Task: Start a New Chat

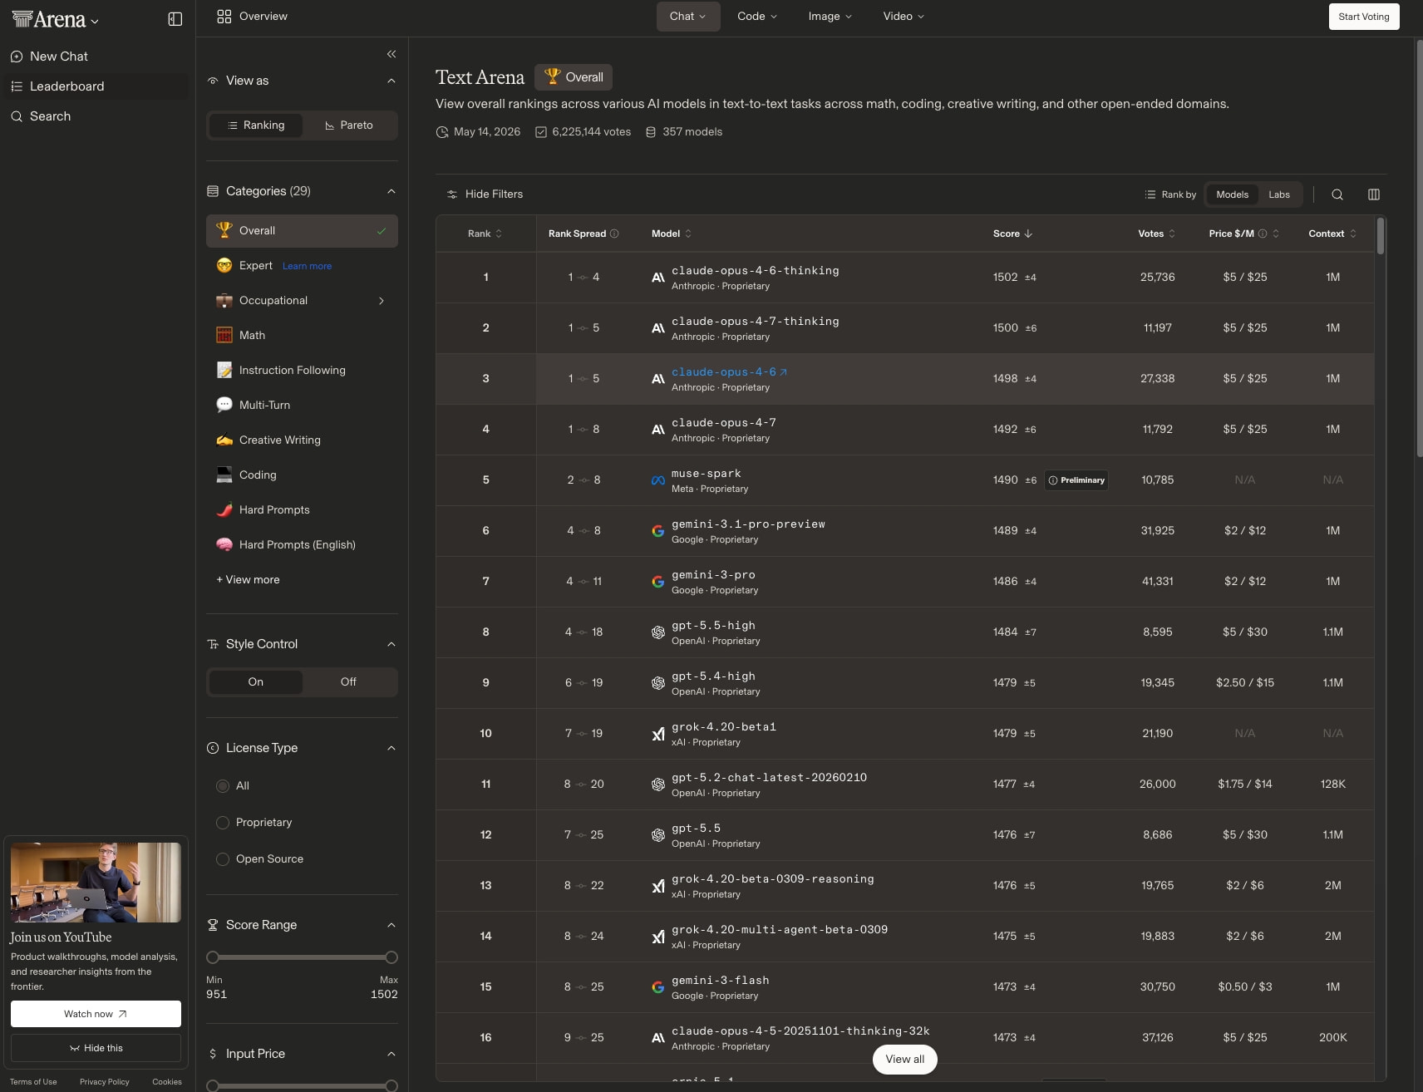Action: [97, 57]
